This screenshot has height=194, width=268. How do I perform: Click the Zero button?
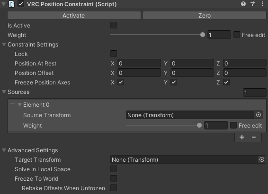205,16
